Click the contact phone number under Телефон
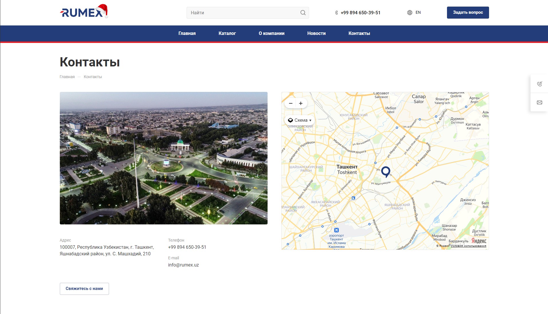The height and width of the screenshot is (314, 548). click(187, 247)
